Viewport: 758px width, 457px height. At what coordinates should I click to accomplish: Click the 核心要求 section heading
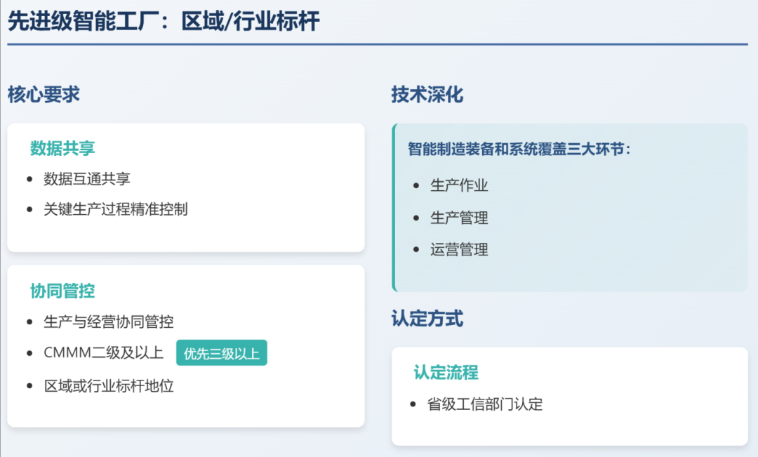44,94
